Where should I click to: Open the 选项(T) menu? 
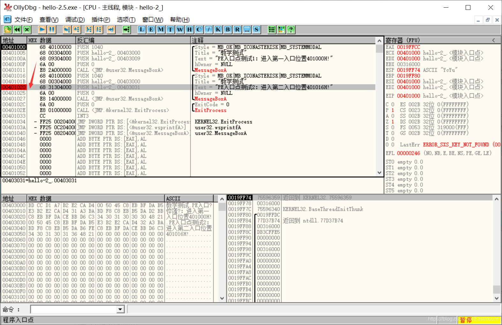click(126, 20)
